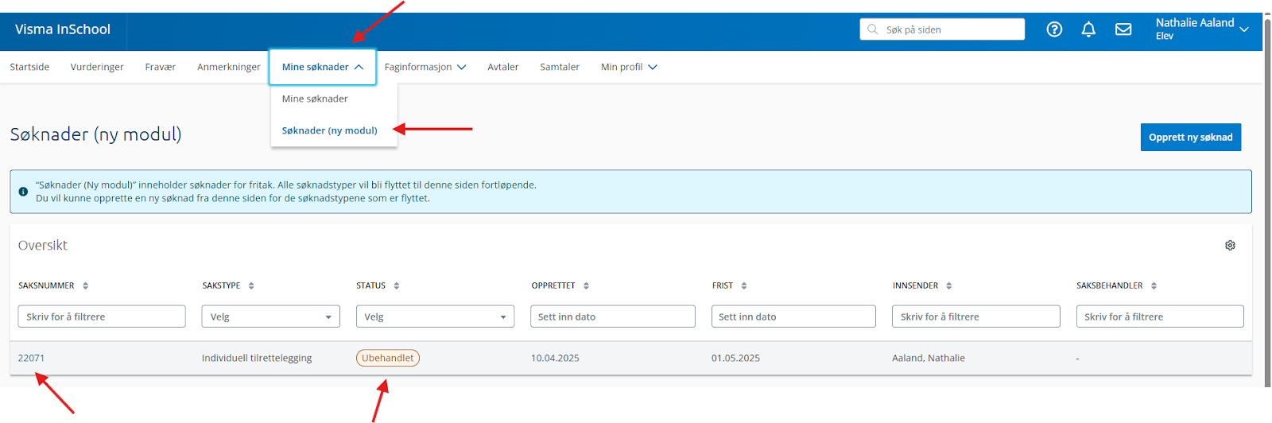Select Mine søknader submenu entry
Viewport: 1272px width, 423px height.
click(x=315, y=99)
